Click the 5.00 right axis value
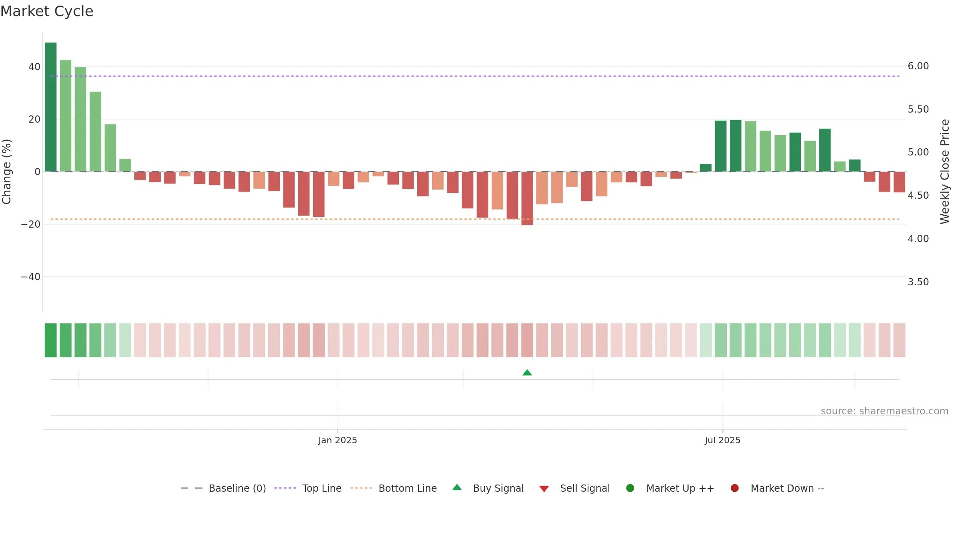The width and height of the screenshot is (962, 541). [918, 152]
